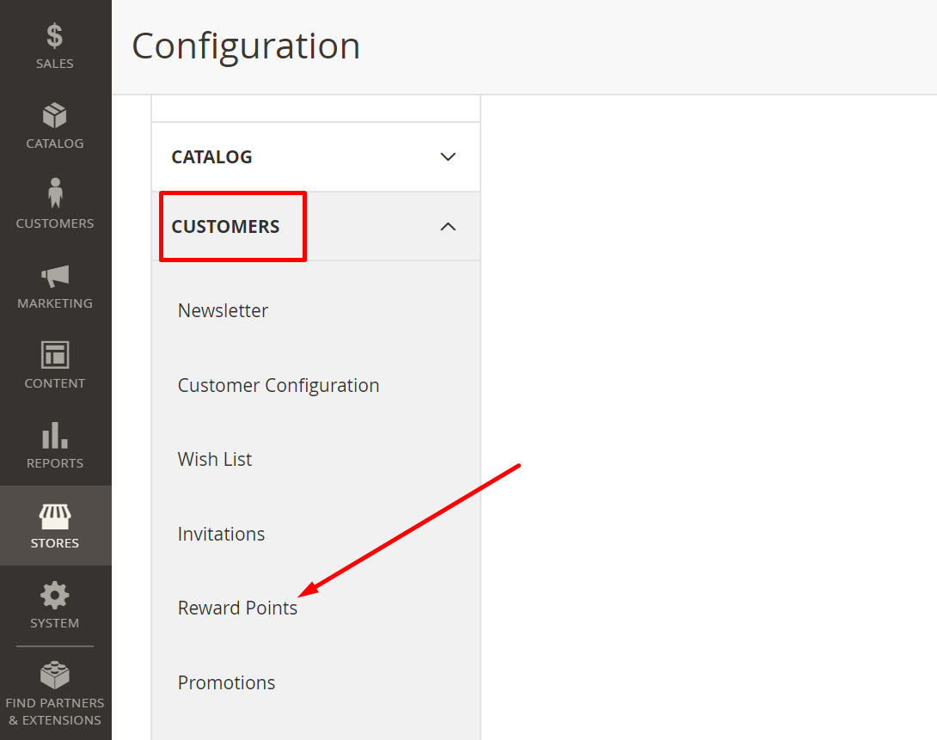937x740 pixels.
Task: Open the Newsletter configuration page
Action: [223, 310]
